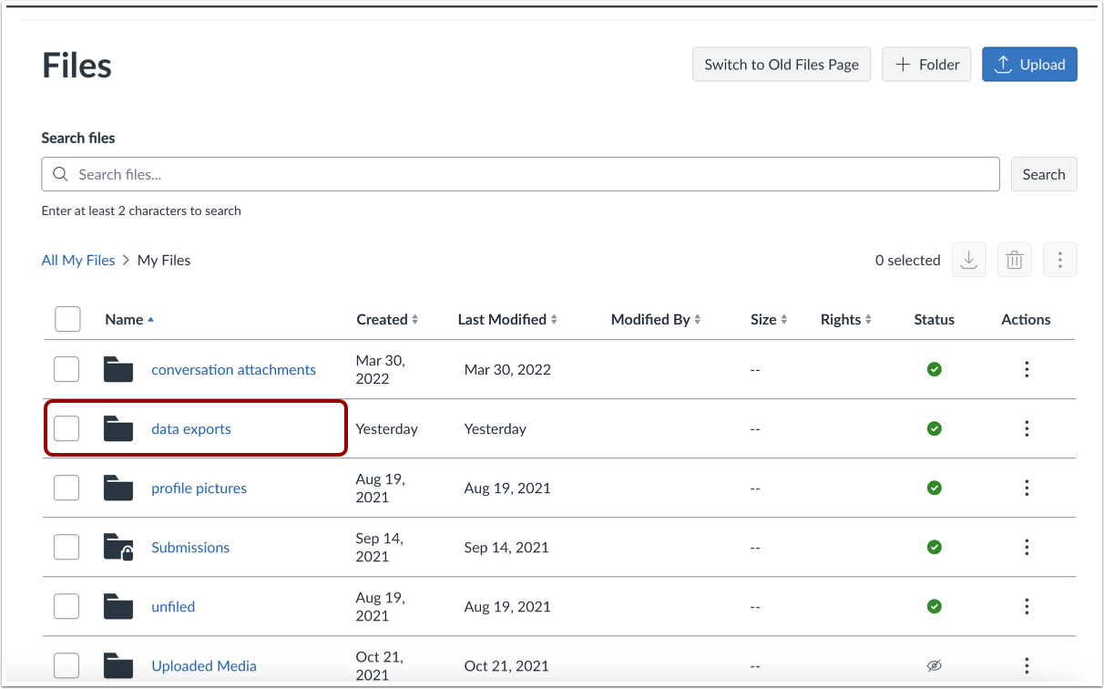Click the green published status for data exports

click(x=934, y=428)
